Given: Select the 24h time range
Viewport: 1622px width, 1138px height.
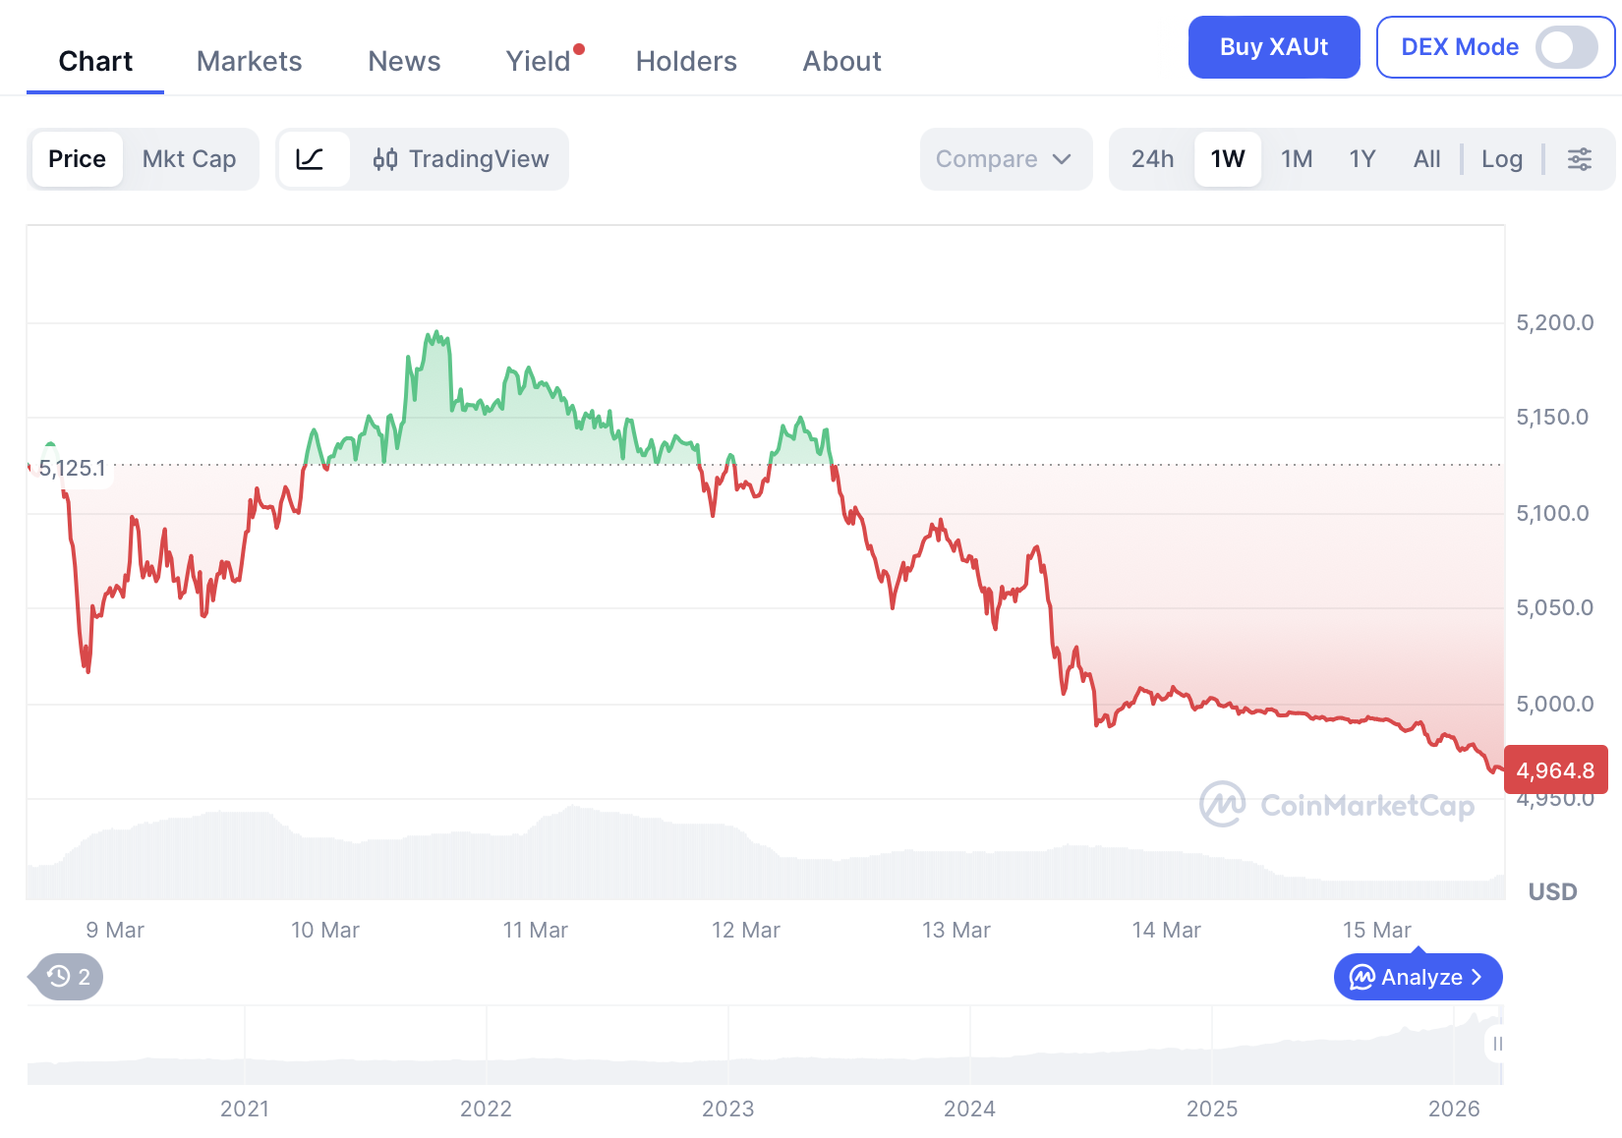Looking at the screenshot, I should pyautogui.click(x=1152, y=159).
